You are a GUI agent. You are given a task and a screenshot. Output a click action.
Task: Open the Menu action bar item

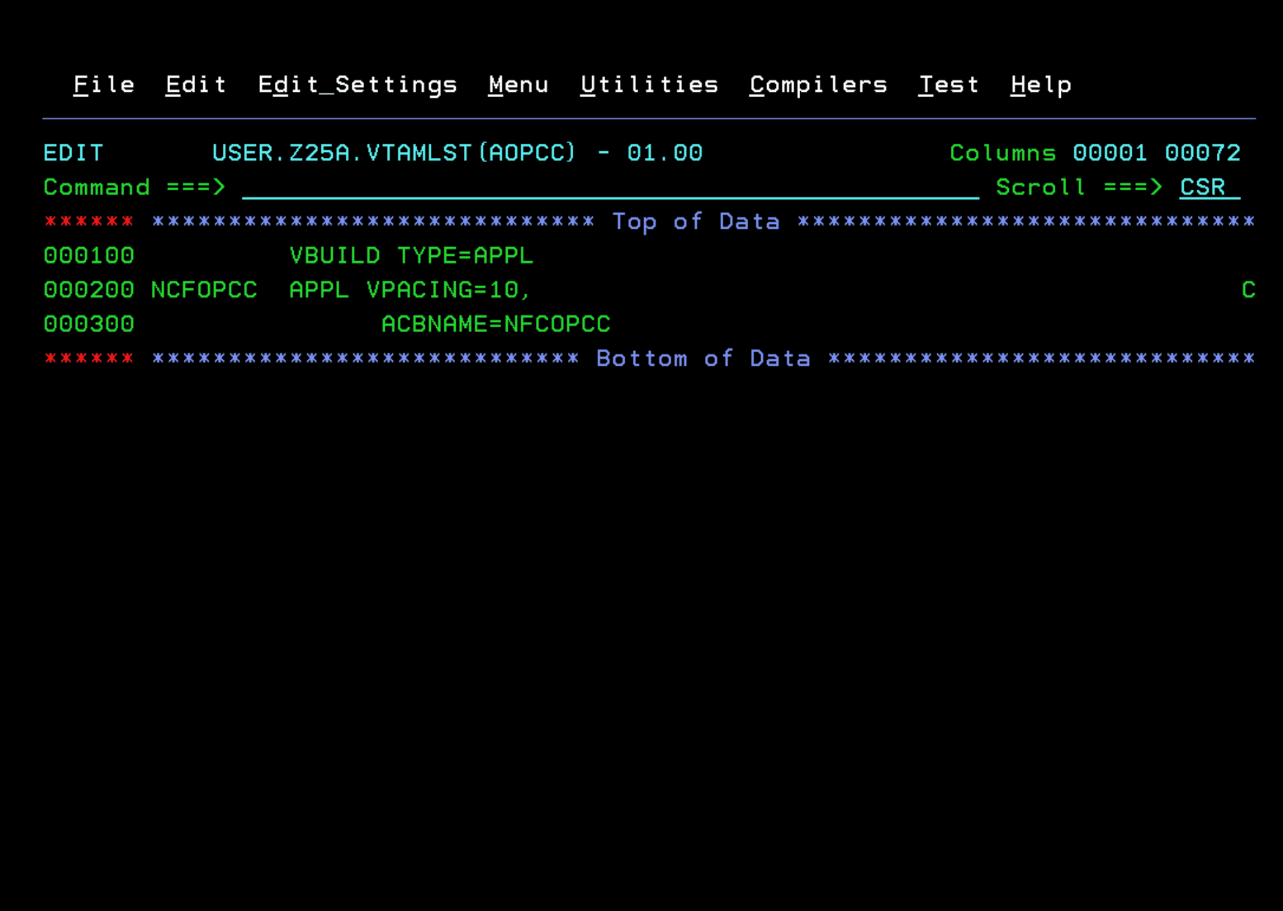click(x=519, y=84)
